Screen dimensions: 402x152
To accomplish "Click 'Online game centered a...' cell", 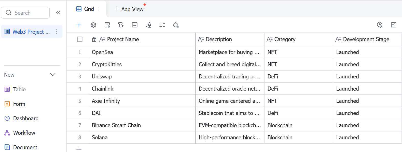I will coord(230,101).
